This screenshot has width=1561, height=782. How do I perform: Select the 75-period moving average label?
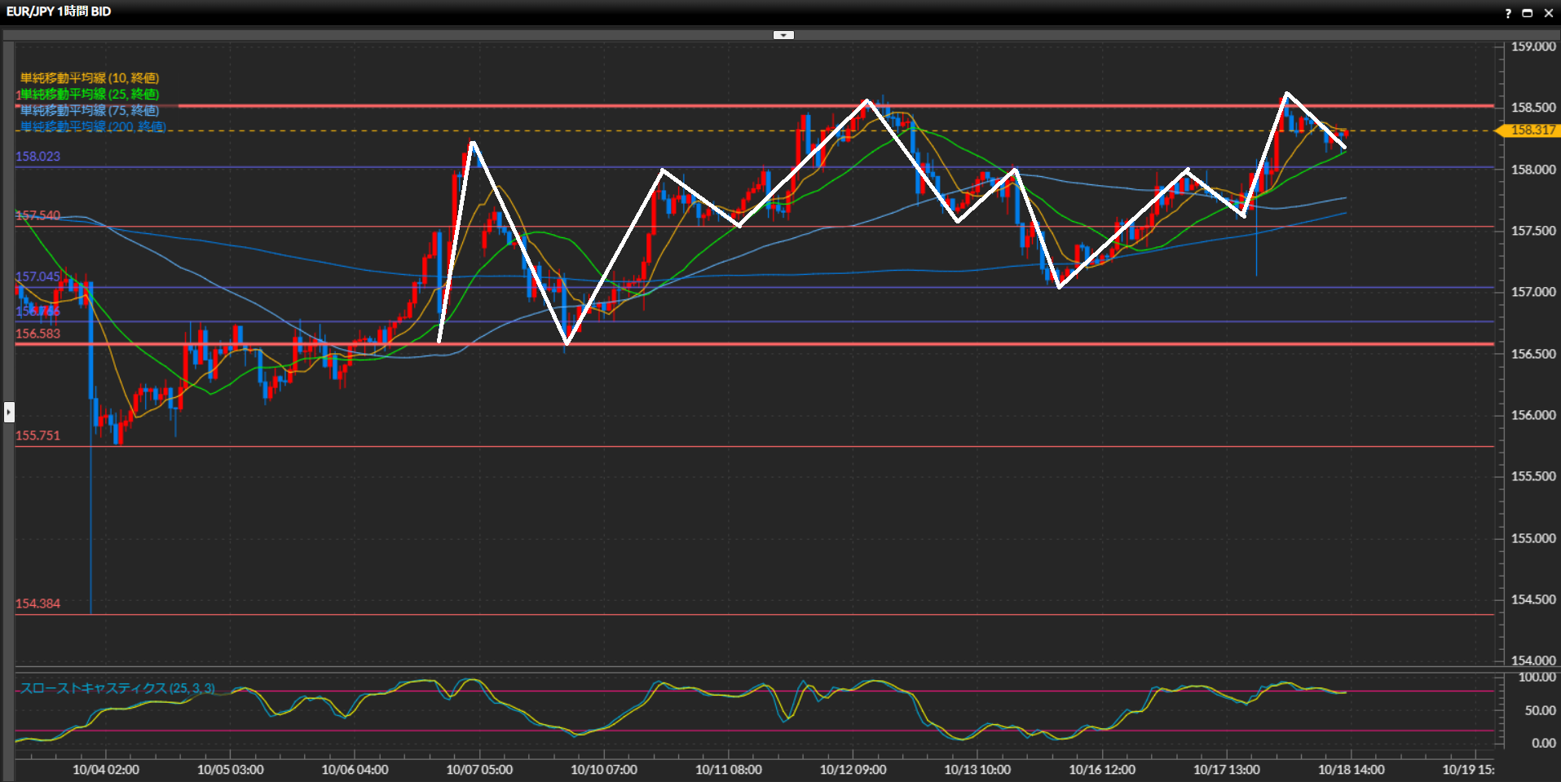pyautogui.click(x=90, y=110)
